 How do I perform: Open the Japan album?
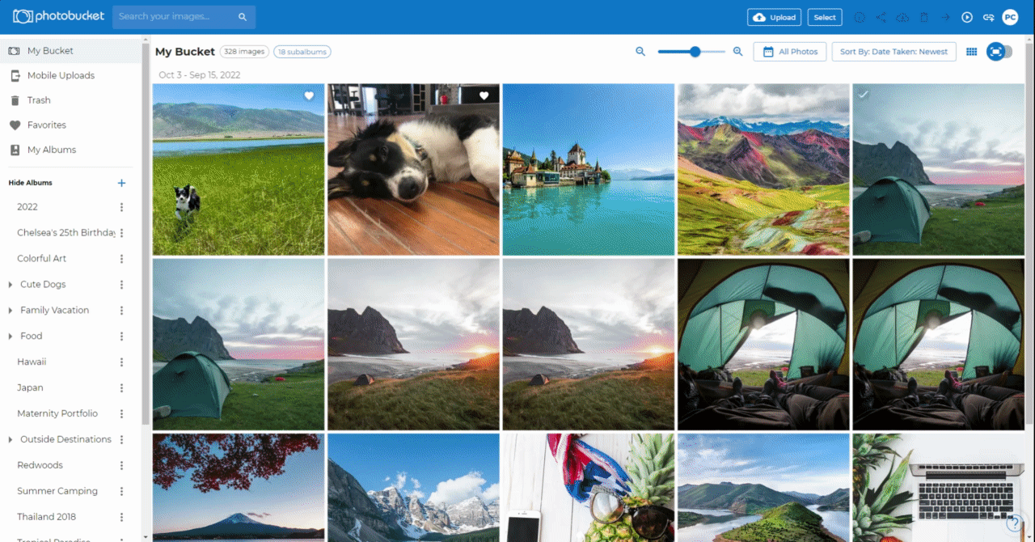coord(30,388)
